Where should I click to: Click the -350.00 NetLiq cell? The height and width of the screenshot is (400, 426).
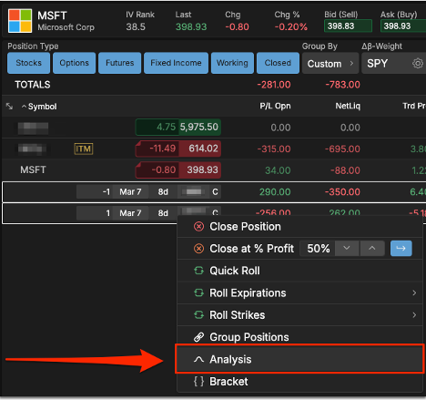(x=342, y=192)
